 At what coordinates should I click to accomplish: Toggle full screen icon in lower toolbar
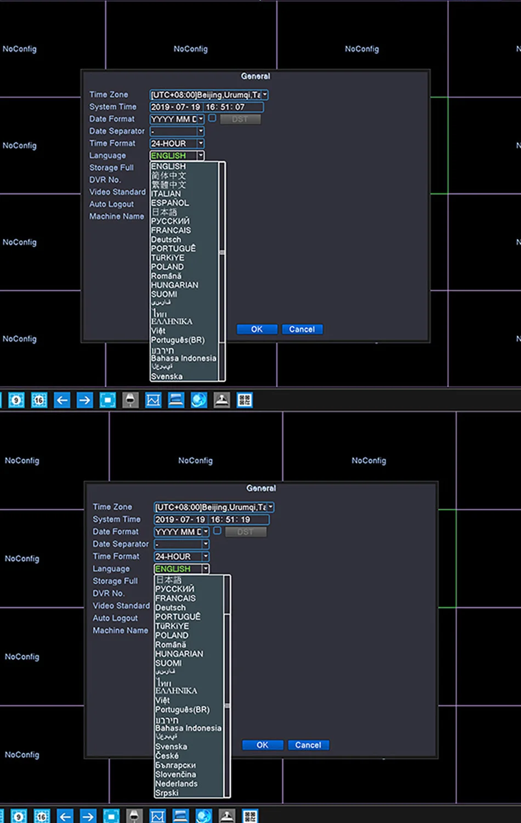point(111,816)
